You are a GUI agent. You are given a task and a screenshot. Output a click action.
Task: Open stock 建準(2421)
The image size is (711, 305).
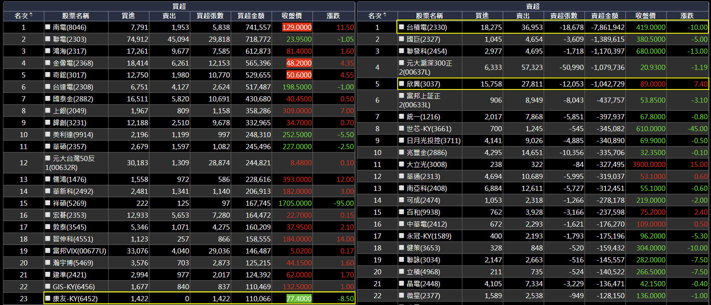pos(69,275)
